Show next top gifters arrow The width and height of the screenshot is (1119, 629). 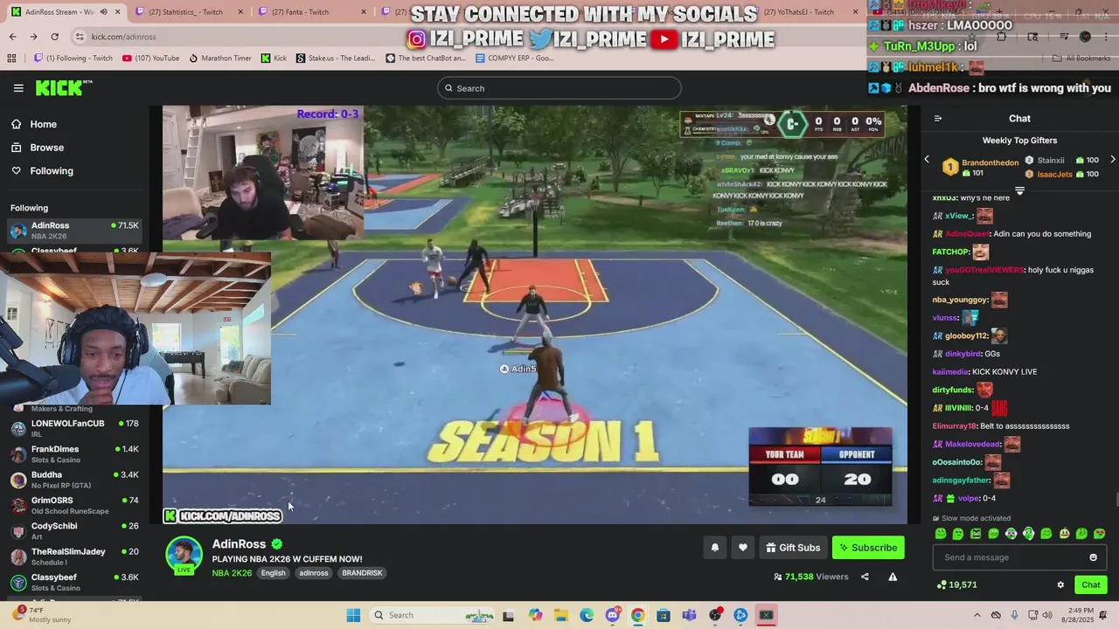[1112, 160]
